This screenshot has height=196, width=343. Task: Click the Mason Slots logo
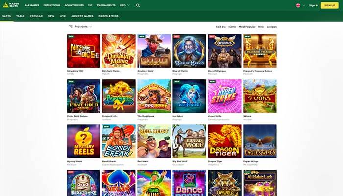point(11,5)
